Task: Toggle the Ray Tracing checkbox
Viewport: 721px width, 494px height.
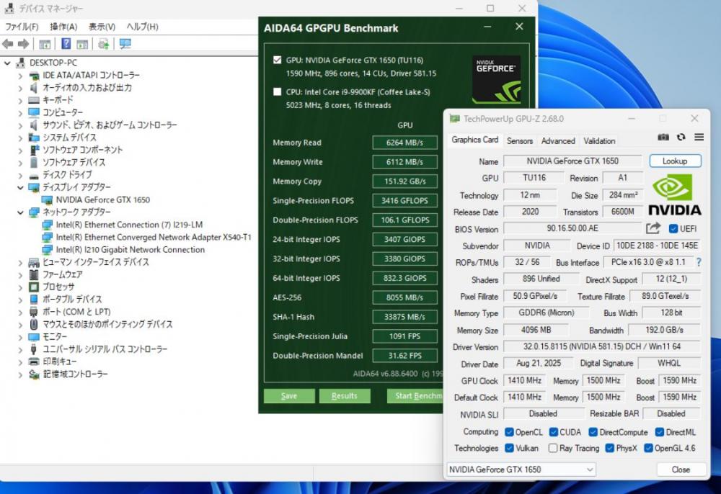Action: click(x=553, y=448)
